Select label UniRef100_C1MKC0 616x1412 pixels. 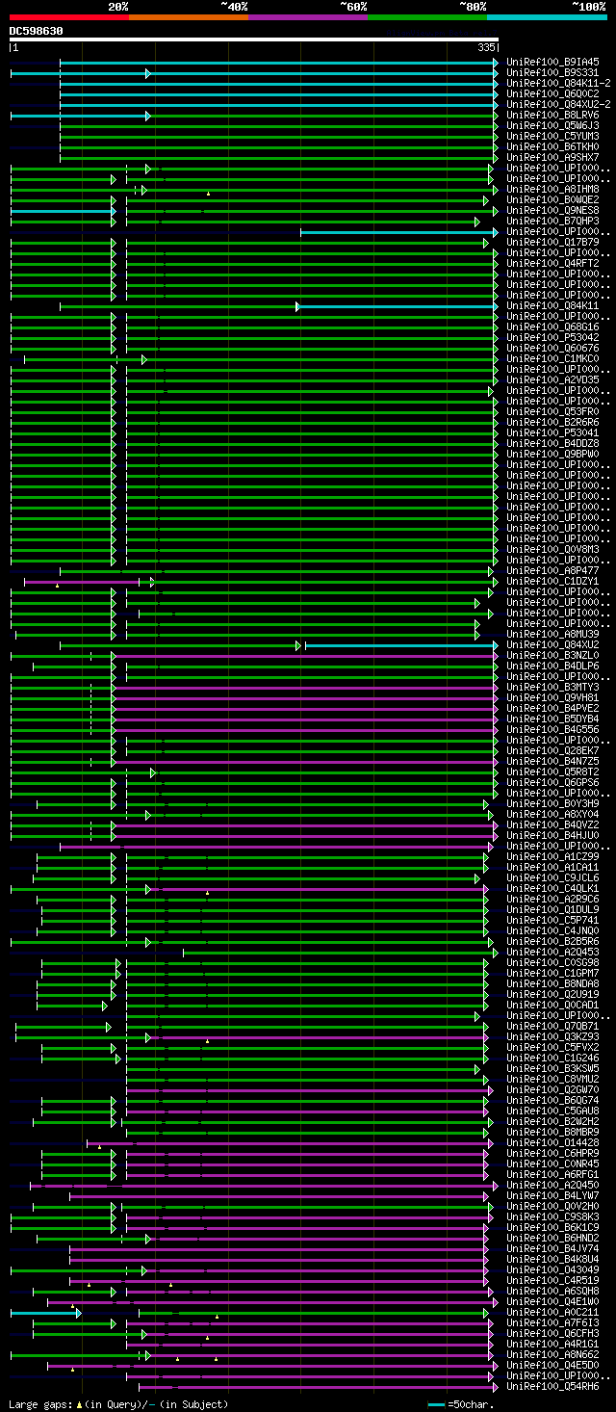point(552,358)
